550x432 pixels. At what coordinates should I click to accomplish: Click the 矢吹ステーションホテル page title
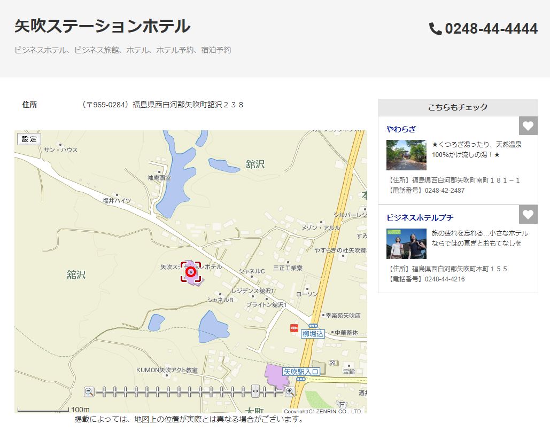(103, 26)
